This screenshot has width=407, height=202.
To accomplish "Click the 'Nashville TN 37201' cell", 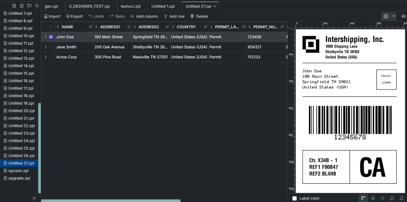I will point(151,57).
